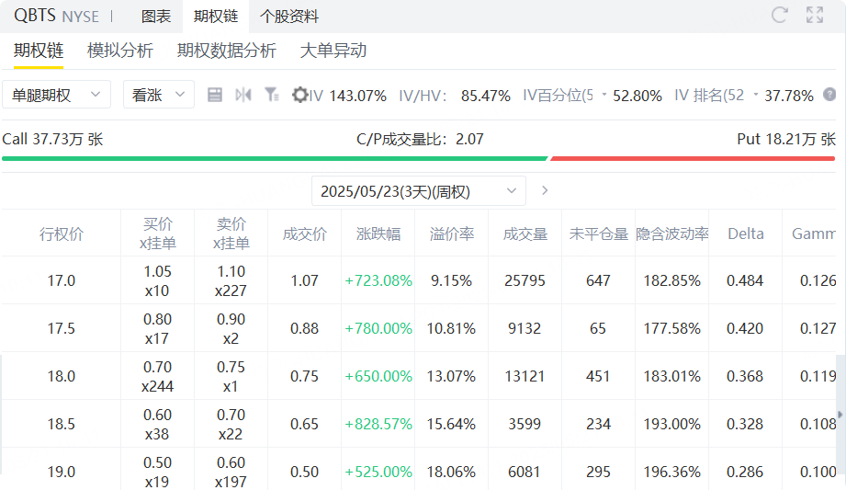
Task: Sort by Gamma column header
Action: (x=814, y=234)
